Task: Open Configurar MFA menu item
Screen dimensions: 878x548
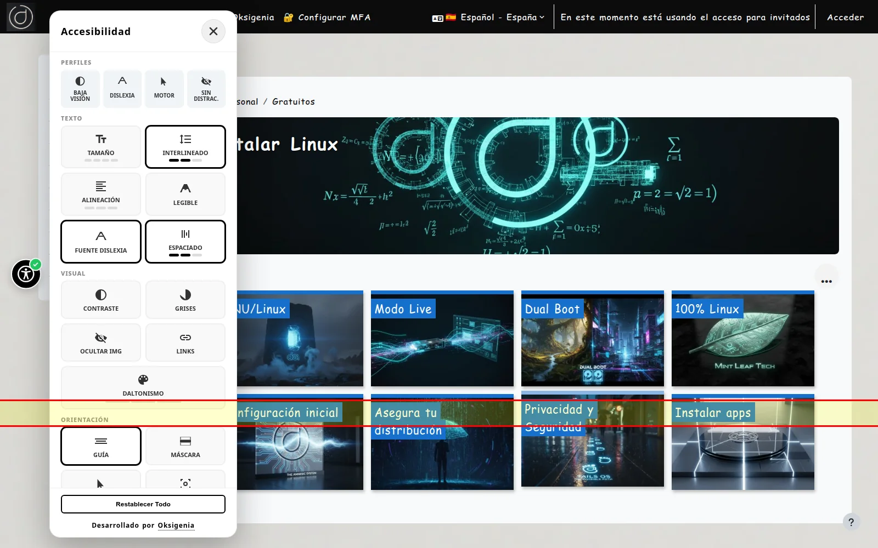Action: coord(327,17)
